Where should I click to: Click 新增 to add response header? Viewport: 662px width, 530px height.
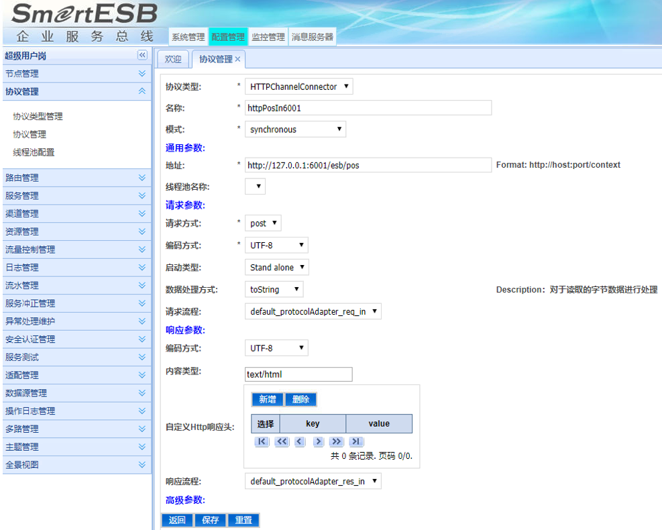coord(267,400)
